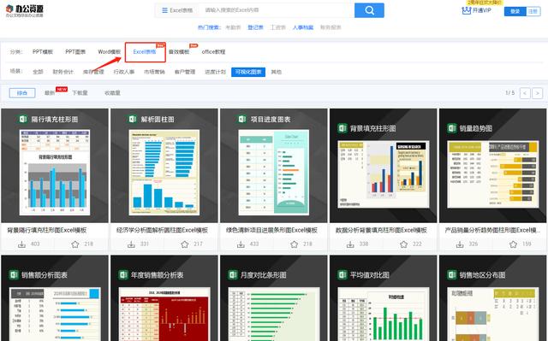The image size is (548, 341).
Task: Open the 销量趋势图 template thumbnail
Action: (x=493, y=166)
